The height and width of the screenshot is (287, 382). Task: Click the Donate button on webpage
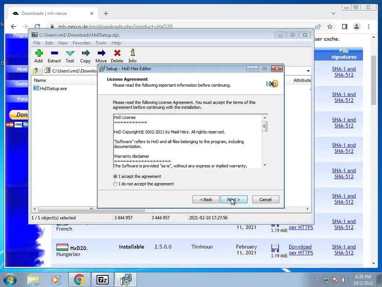tap(19, 114)
